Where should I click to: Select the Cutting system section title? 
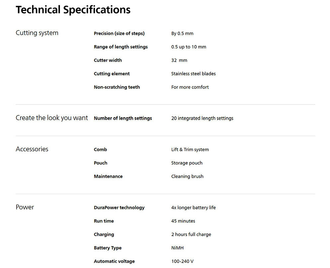[x=37, y=33]
